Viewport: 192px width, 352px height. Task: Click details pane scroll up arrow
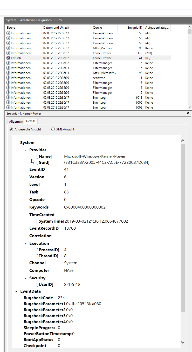tap(183, 141)
